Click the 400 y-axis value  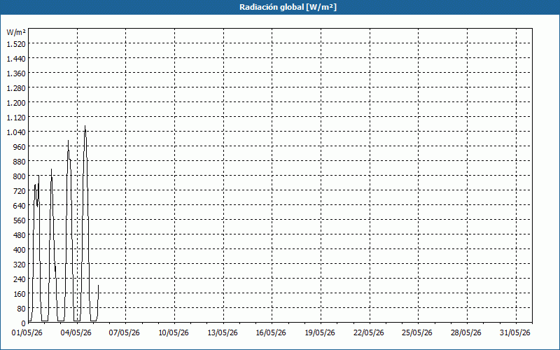coord(20,250)
